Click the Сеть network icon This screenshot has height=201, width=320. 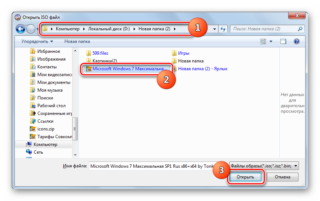(29, 152)
